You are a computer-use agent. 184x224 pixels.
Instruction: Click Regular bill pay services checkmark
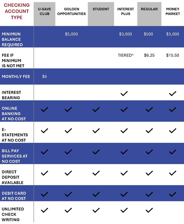[x=149, y=152]
